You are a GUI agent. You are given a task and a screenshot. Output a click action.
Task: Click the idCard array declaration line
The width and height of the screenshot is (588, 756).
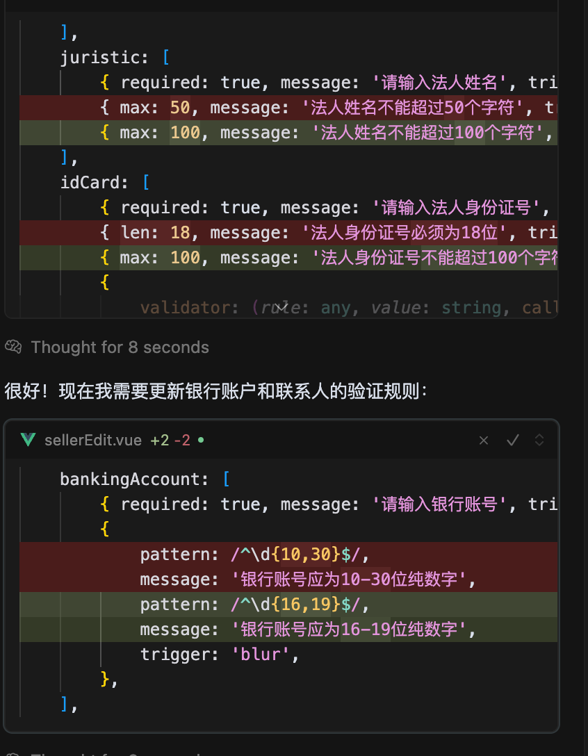pos(105,183)
